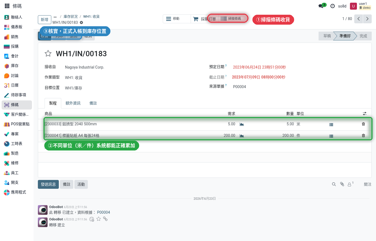This screenshot has height=241, width=376.
Task: Go to previous record in pager
Action: tap(359, 19)
